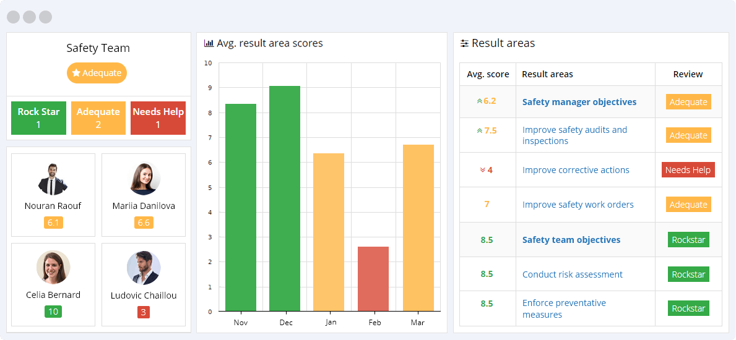Click Adequate review badge for safety audits row

[688, 135]
